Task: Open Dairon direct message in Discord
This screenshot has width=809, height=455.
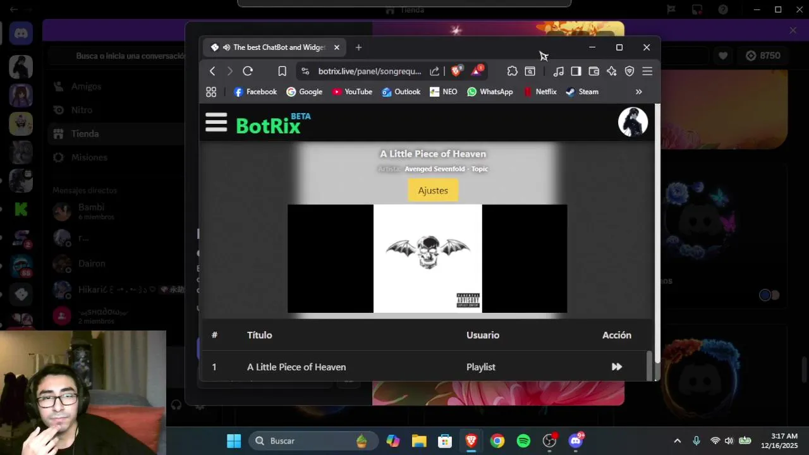Action: point(114,264)
